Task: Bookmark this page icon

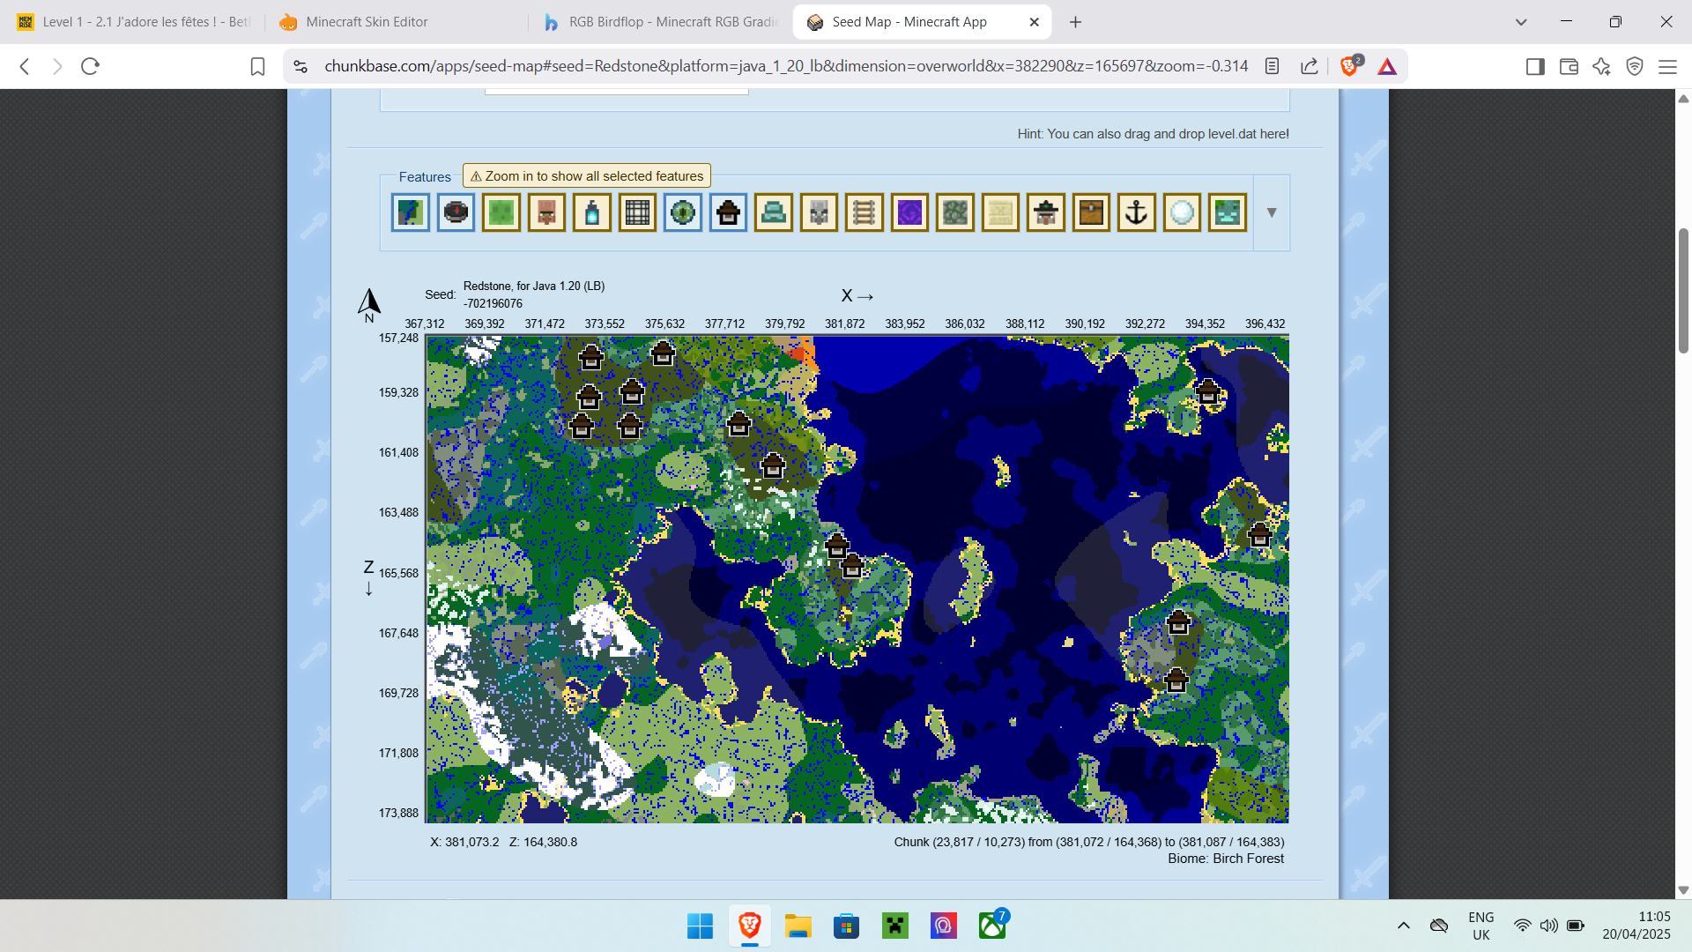Action: coord(257,66)
